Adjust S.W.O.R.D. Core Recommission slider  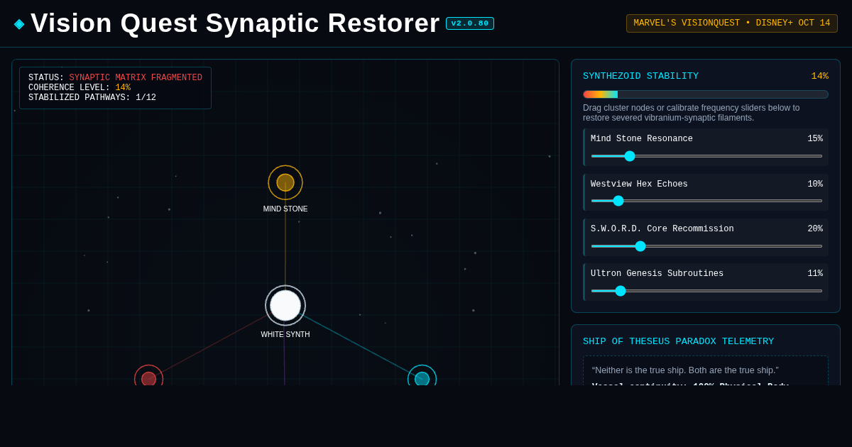coord(706,246)
